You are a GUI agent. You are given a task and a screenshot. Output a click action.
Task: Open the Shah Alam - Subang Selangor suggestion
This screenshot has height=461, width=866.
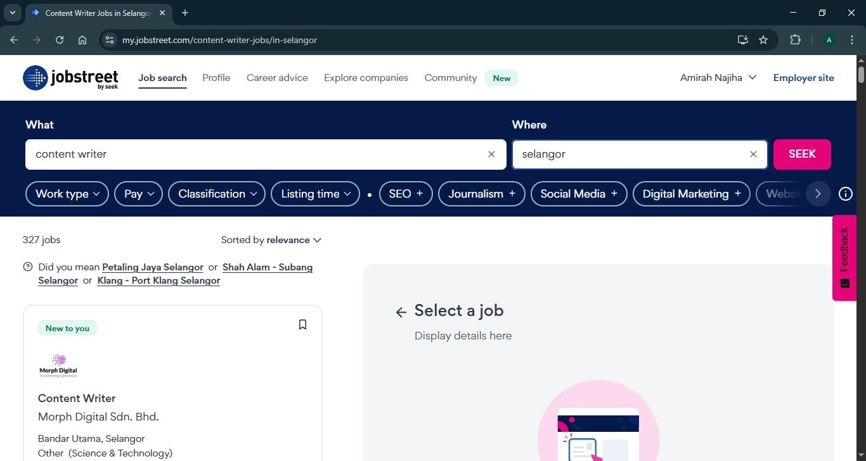[268, 267]
